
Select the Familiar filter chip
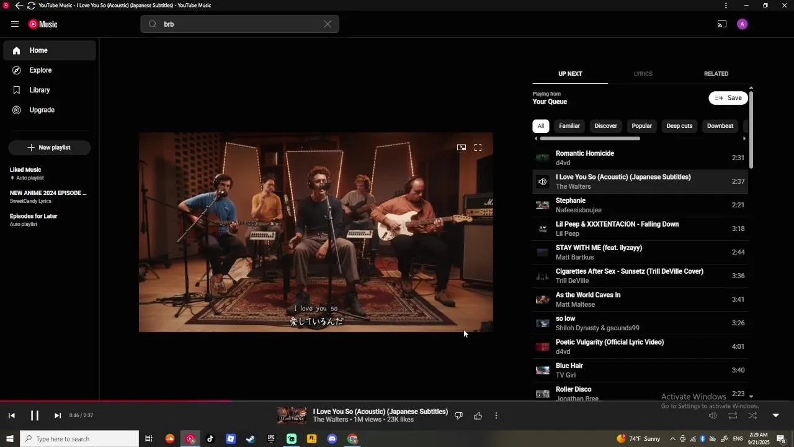(569, 126)
